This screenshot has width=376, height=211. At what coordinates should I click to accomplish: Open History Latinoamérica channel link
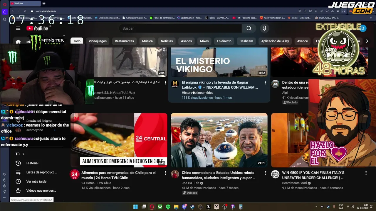pyautogui.click(x=197, y=93)
